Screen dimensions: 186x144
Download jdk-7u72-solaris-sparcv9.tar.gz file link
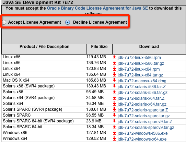point(146,128)
